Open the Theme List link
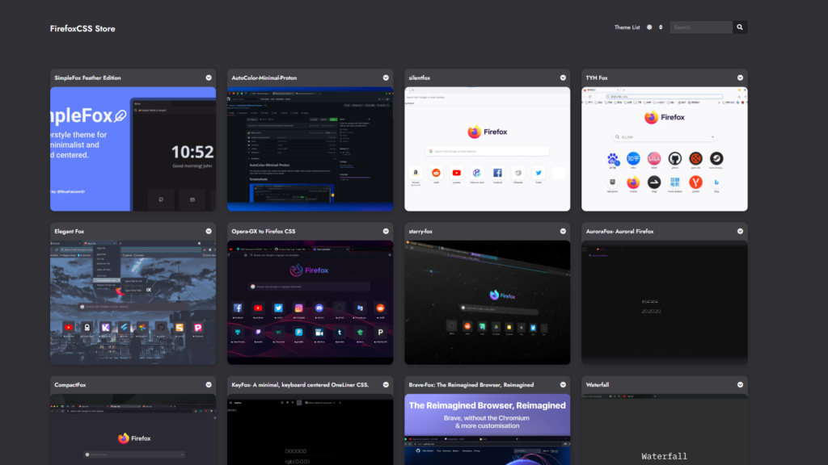Screen dimensions: 828x465 (x=627, y=27)
